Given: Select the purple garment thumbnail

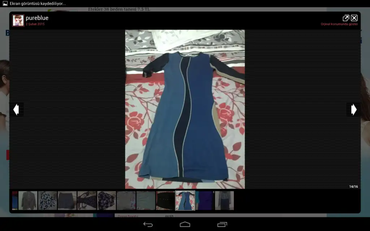Looking at the screenshot, I should point(205,201).
